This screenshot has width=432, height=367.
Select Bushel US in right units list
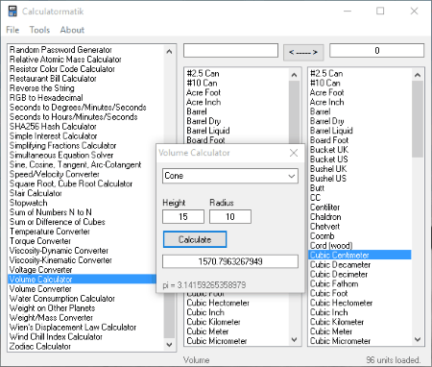click(328, 179)
